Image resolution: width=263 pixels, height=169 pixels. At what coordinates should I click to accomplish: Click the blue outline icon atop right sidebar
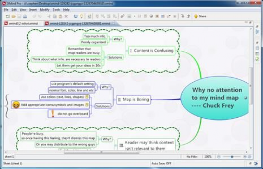pyautogui.click(x=257, y=31)
